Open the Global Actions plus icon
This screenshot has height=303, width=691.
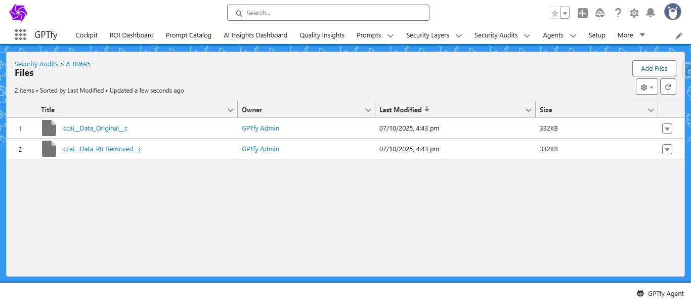(x=582, y=13)
